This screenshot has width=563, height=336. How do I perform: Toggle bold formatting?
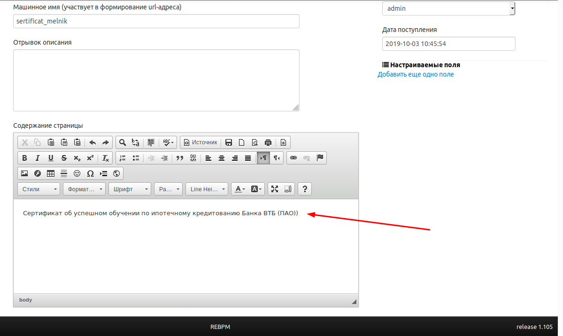point(24,158)
